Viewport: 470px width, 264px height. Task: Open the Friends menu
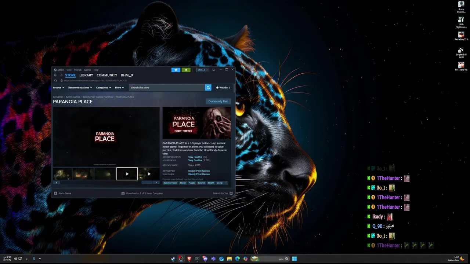pyautogui.click(x=78, y=70)
